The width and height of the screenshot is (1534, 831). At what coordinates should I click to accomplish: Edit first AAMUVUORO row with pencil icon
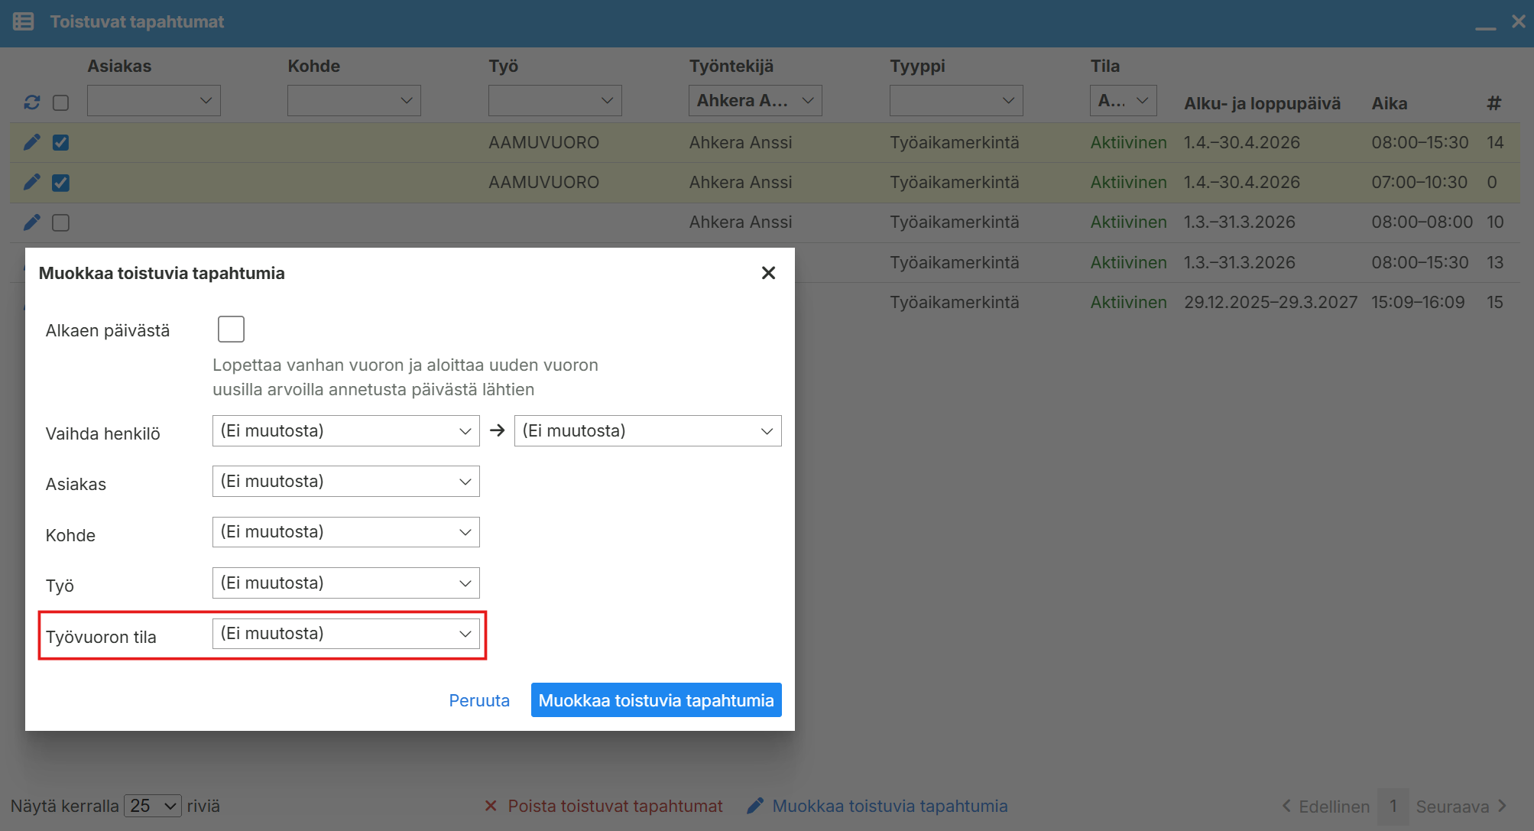(31, 142)
